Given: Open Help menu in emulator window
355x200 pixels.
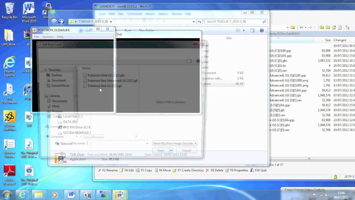Looking at the screenshot, I should pyautogui.click(x=60, y=37).
